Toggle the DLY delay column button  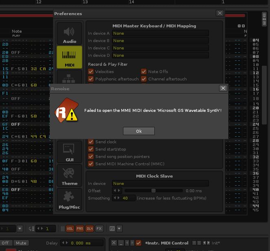tap(90, 229)
